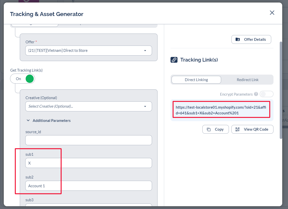Click the Encrypt Parameters help icon

pos(256,94)
